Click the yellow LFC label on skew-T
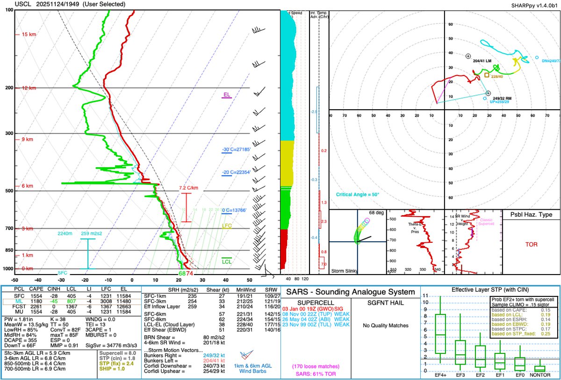The height and width of the screenshot is (380, 561). click(227, 226)
